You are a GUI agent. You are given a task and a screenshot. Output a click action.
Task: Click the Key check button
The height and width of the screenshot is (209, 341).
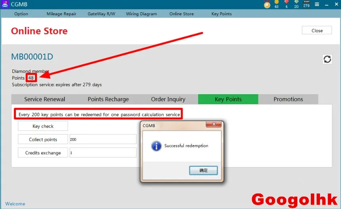coord(43,126)
